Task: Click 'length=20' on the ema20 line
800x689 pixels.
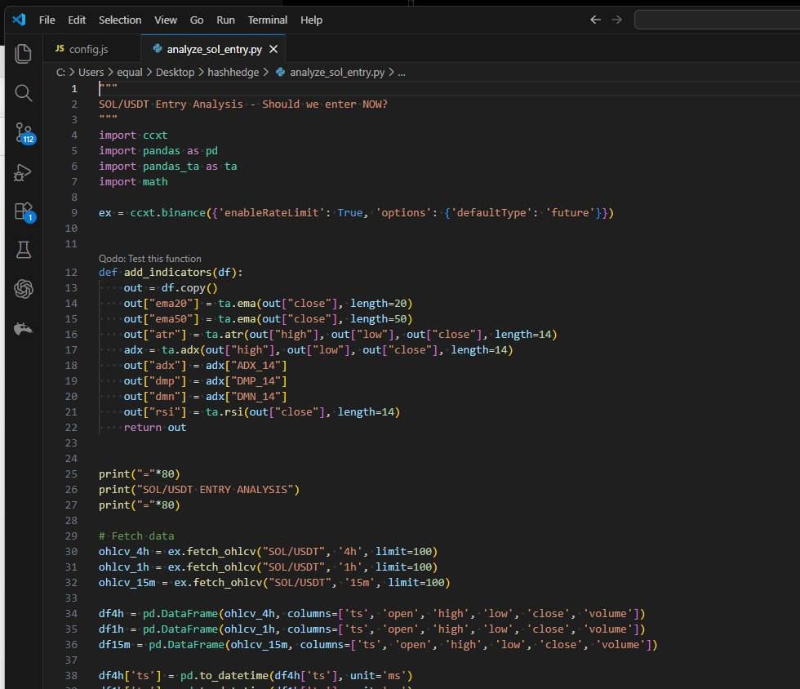Action: 378,303
